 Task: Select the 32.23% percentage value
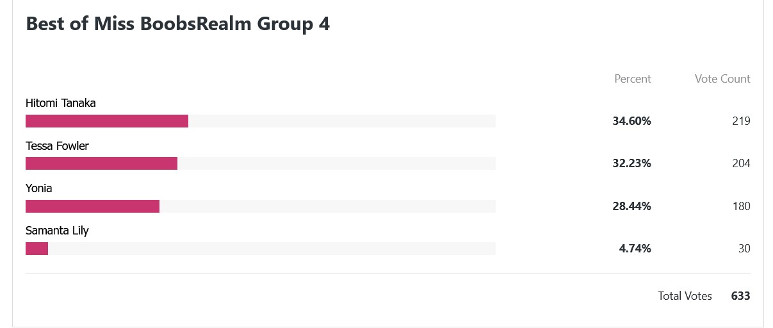tap(632, 163)
